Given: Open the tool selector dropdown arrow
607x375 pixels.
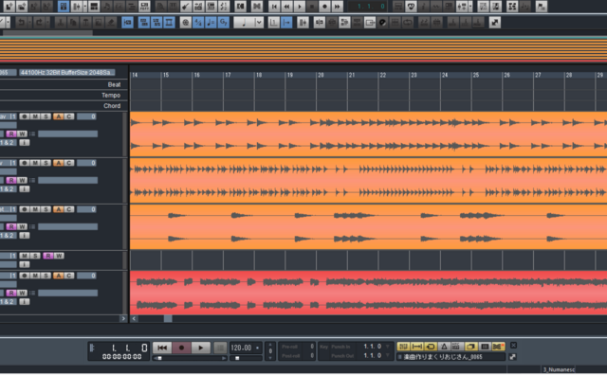Looking at the screenshot, I should (9, 23).
